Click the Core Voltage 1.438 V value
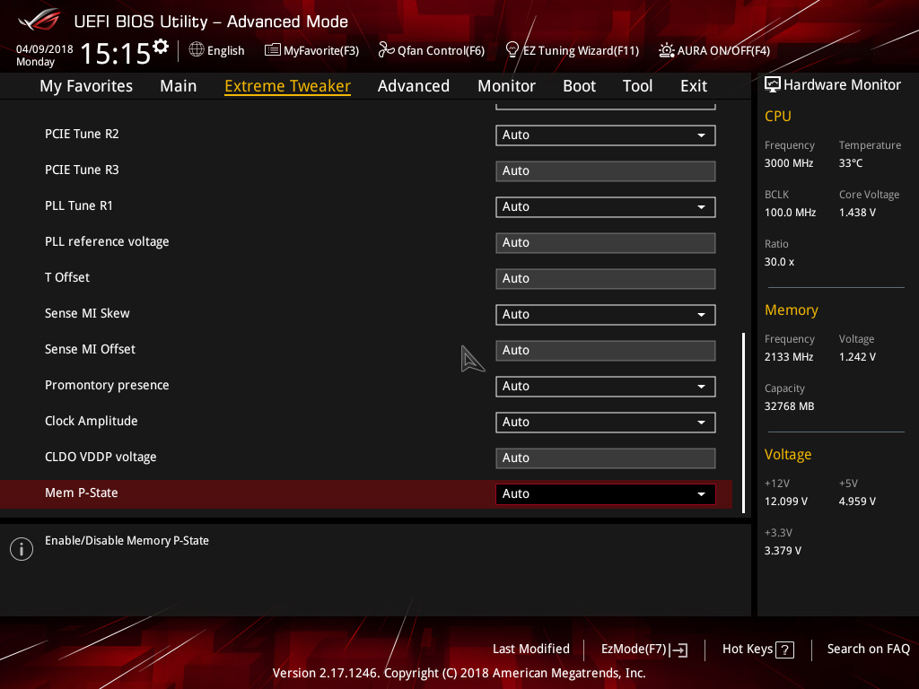919x689 pixels. 857,213
